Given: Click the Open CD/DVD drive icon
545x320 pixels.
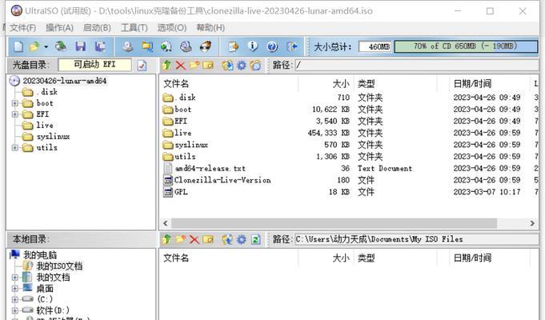Looking at the screenshot, I should point(61,46).
